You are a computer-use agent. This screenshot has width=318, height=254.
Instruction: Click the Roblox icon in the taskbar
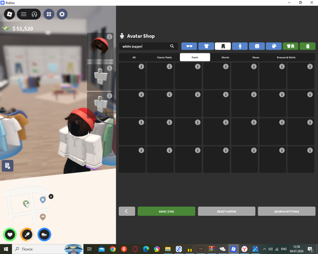coord(233,249)
